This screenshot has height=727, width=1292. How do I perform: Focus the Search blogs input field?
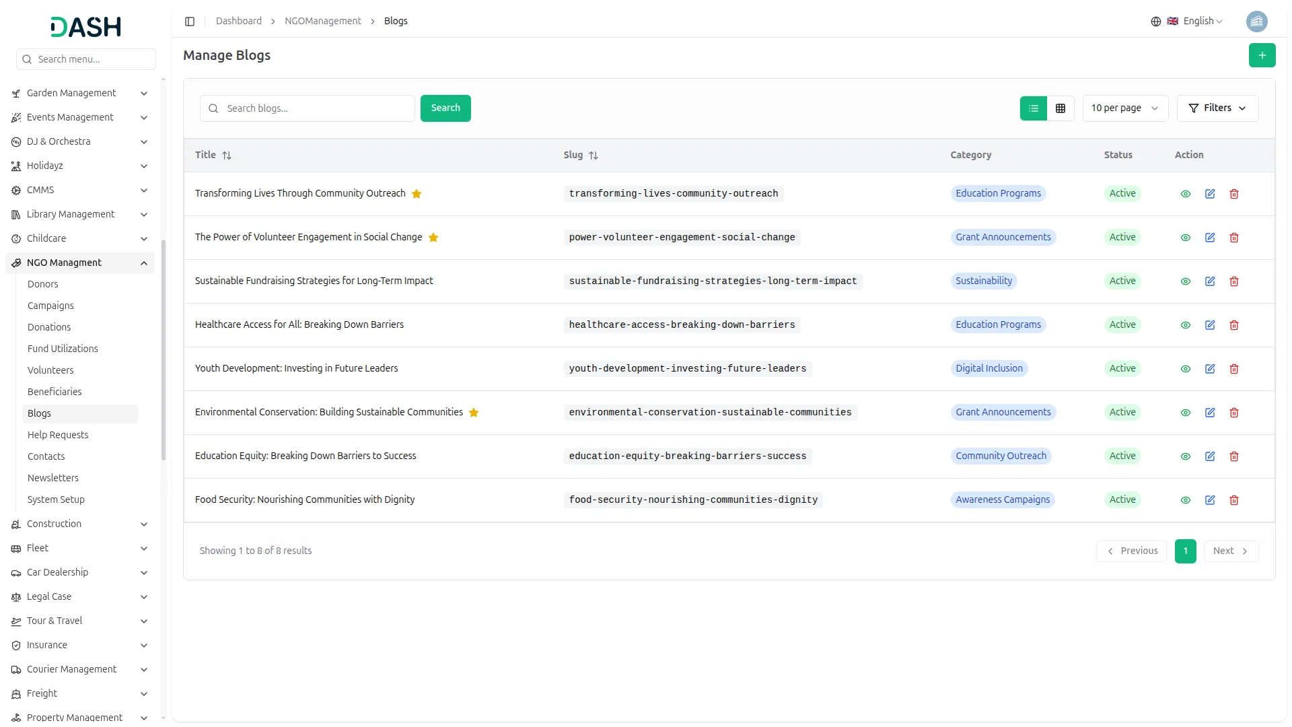(316, 108)
